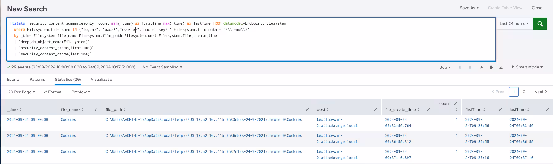Open formatting for the dest column

point(375,109)
